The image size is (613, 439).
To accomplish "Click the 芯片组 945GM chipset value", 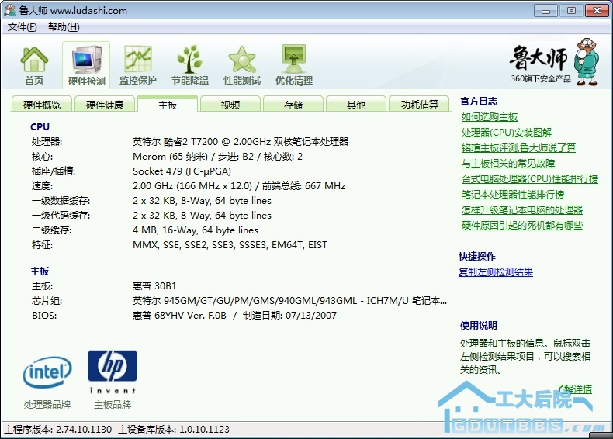I will pos(289,301).
